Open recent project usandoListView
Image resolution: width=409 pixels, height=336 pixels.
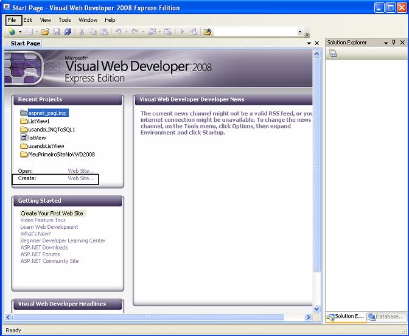(x=46, y=146)
